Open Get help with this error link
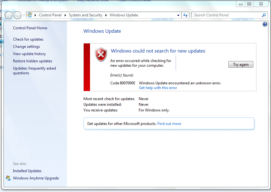The image size is (271, 192). pyautogui.click(x=158, y=88)
